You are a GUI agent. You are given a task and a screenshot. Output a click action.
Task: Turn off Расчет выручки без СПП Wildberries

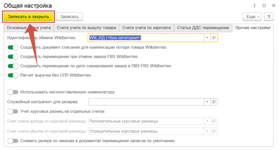coord(13,75)
